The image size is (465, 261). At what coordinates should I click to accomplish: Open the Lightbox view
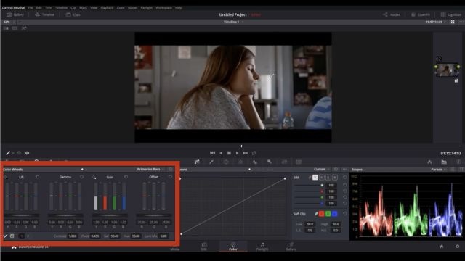coord(450,14)
